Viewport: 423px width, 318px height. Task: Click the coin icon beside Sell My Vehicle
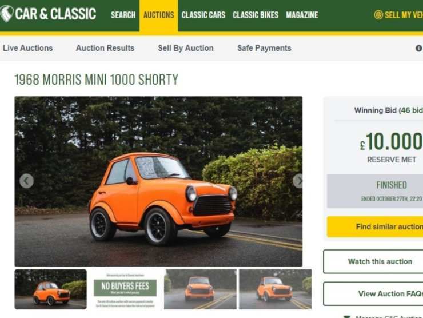click(378, 14)
